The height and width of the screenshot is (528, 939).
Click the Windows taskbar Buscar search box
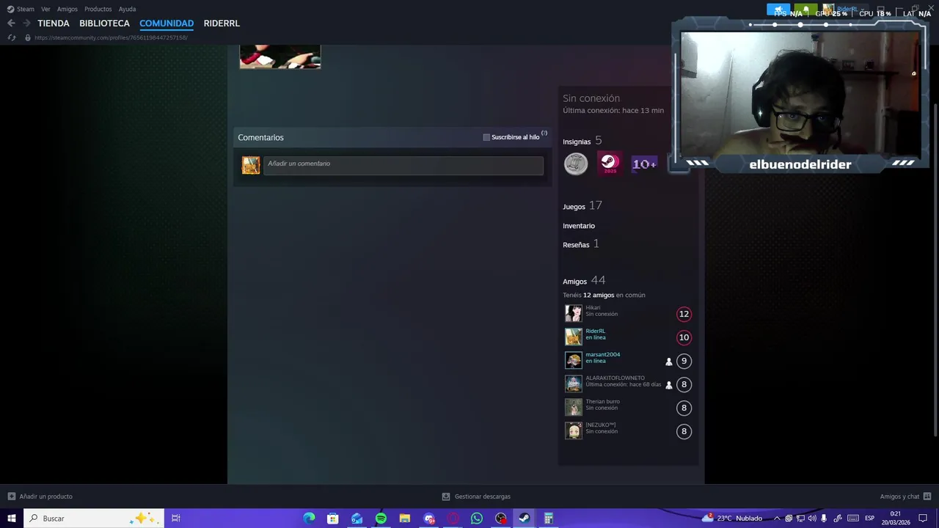(93, 518)
